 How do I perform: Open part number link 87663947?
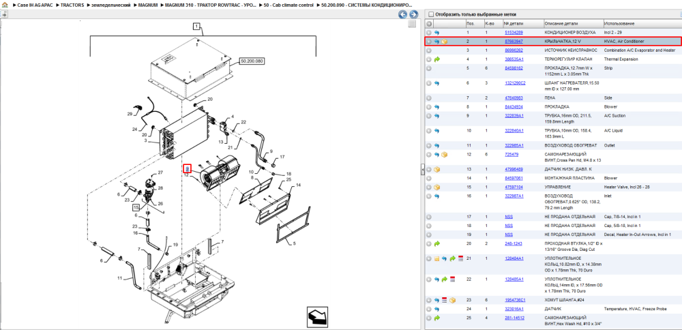[514, 42]
